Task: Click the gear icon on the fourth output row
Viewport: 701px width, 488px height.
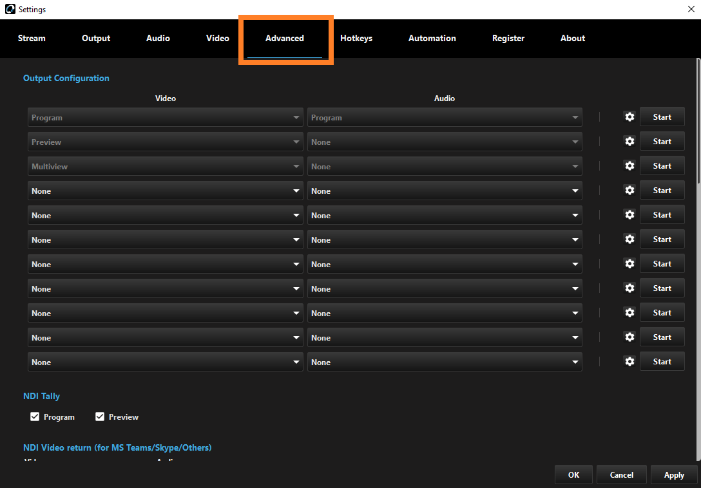Action: [x=629, y=190]
